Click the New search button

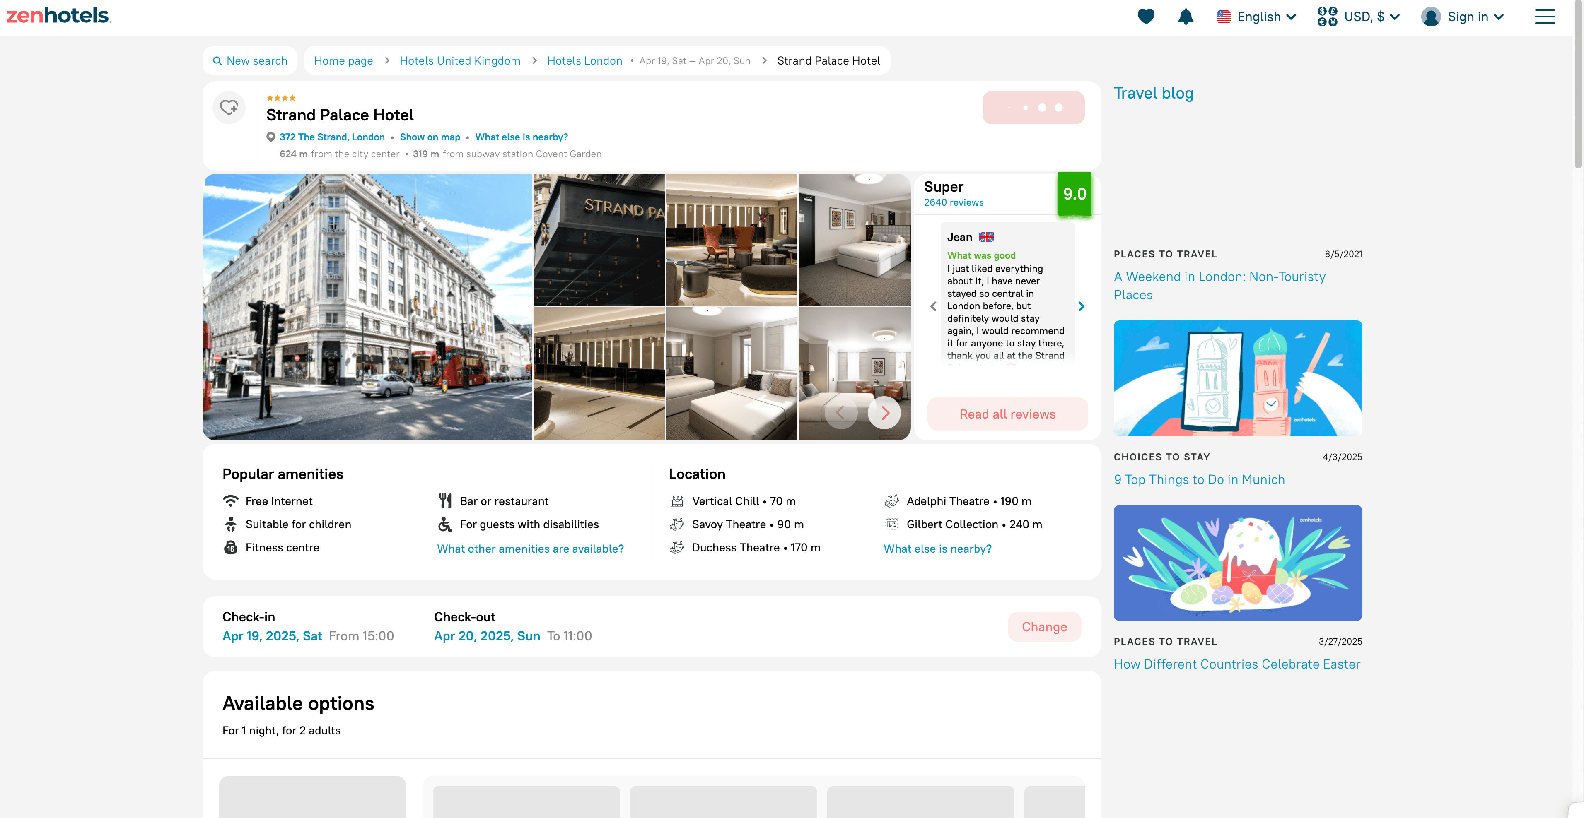[x=250, y=61]
